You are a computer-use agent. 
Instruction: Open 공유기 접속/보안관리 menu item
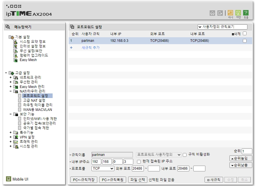click(x=39, y=123)
